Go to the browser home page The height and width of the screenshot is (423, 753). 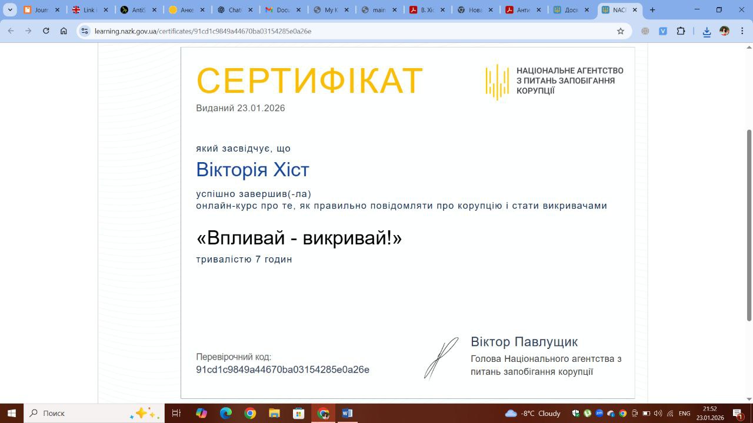coord(64,31)
